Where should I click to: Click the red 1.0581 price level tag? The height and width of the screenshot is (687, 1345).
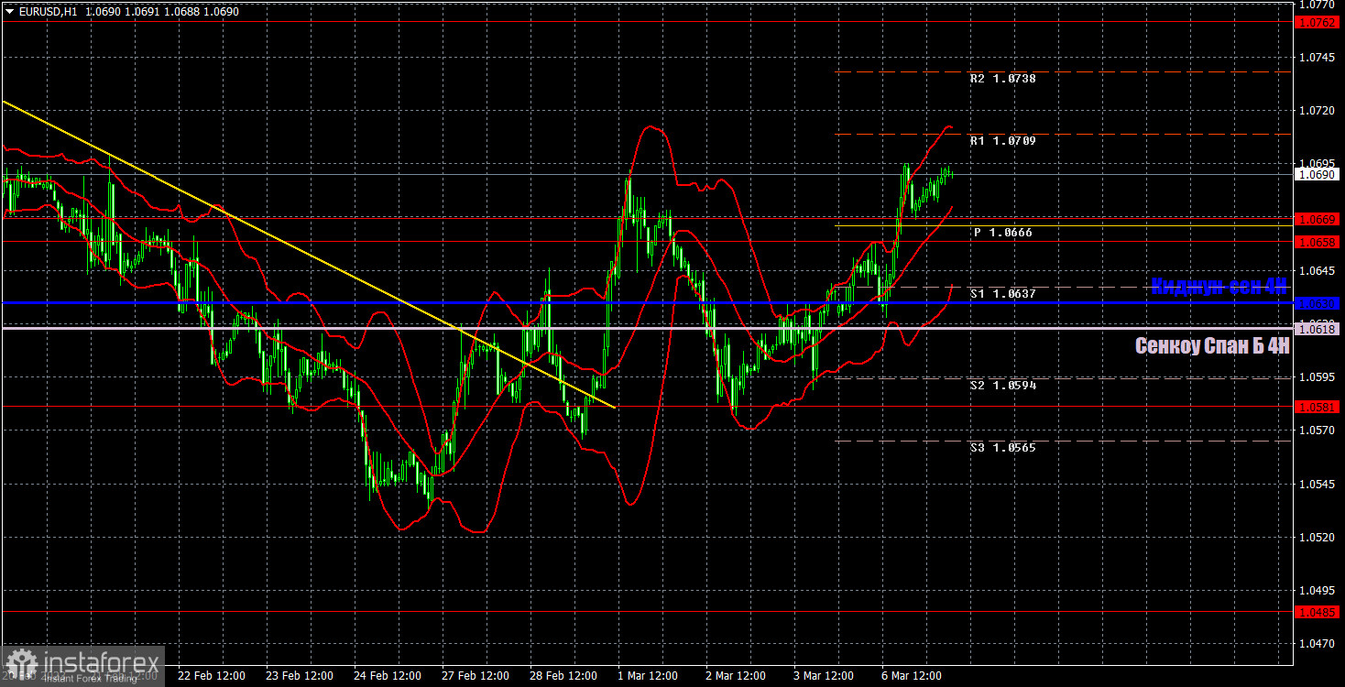click(1318, 406)
